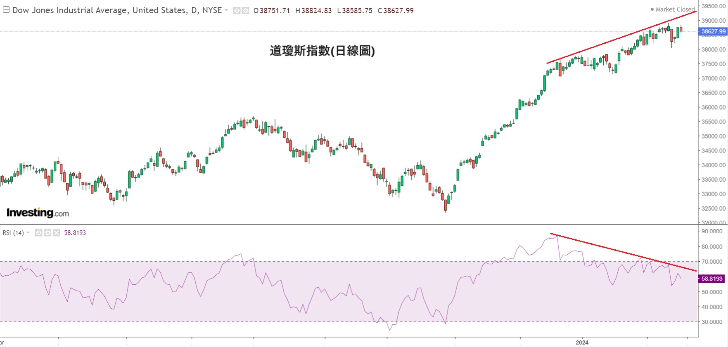Click the Market Closed status indicator
This screenshot has height=347, width=728.
point(672,9)
